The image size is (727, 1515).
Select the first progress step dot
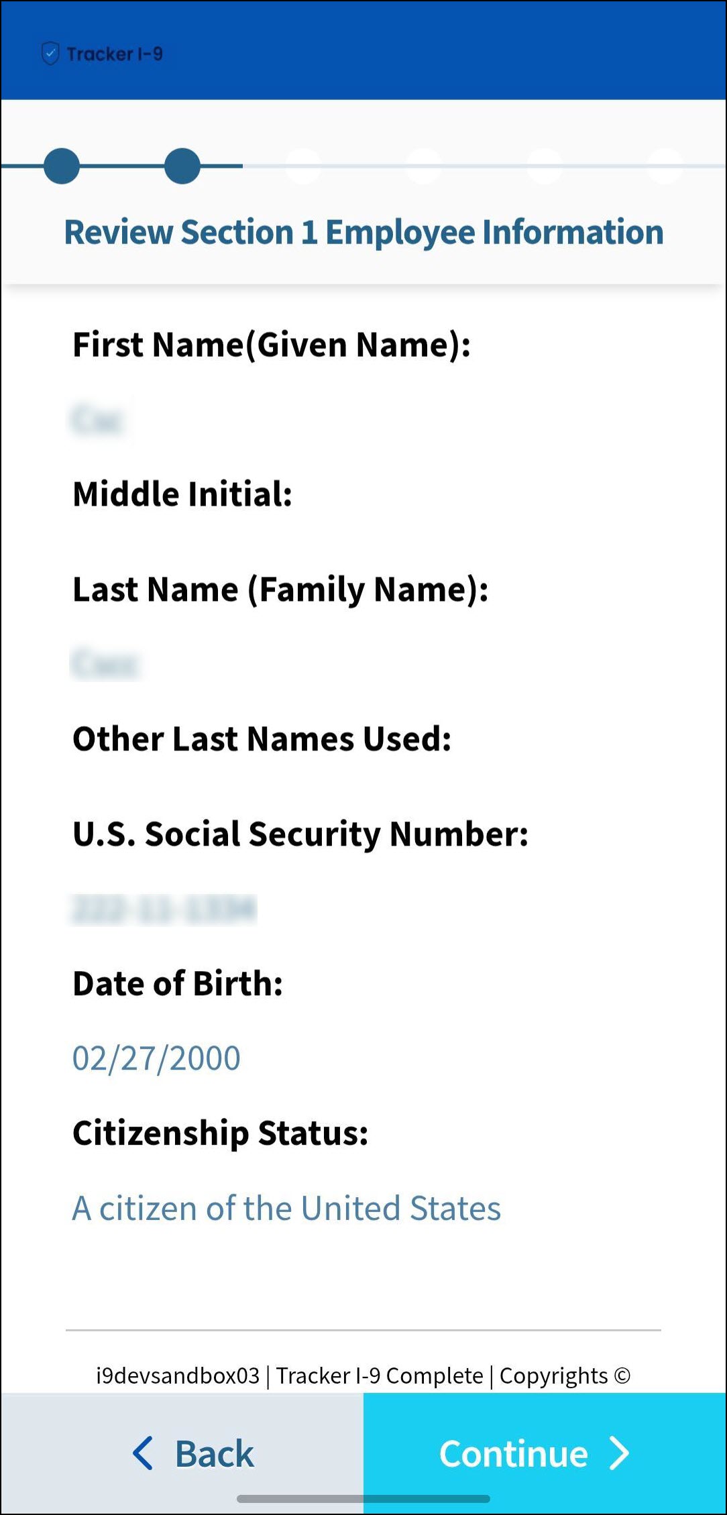[62, 166]
